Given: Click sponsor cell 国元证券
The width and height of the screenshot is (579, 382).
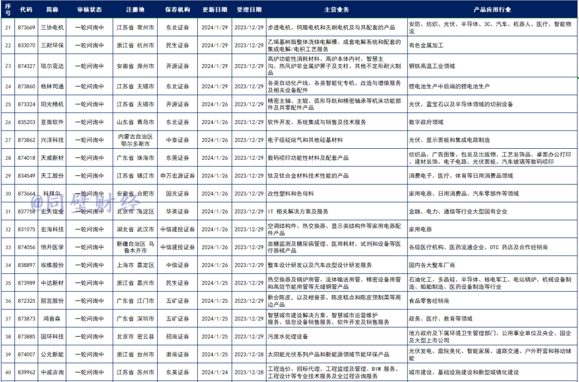Looking at the screenshot, I should (177, 193).
